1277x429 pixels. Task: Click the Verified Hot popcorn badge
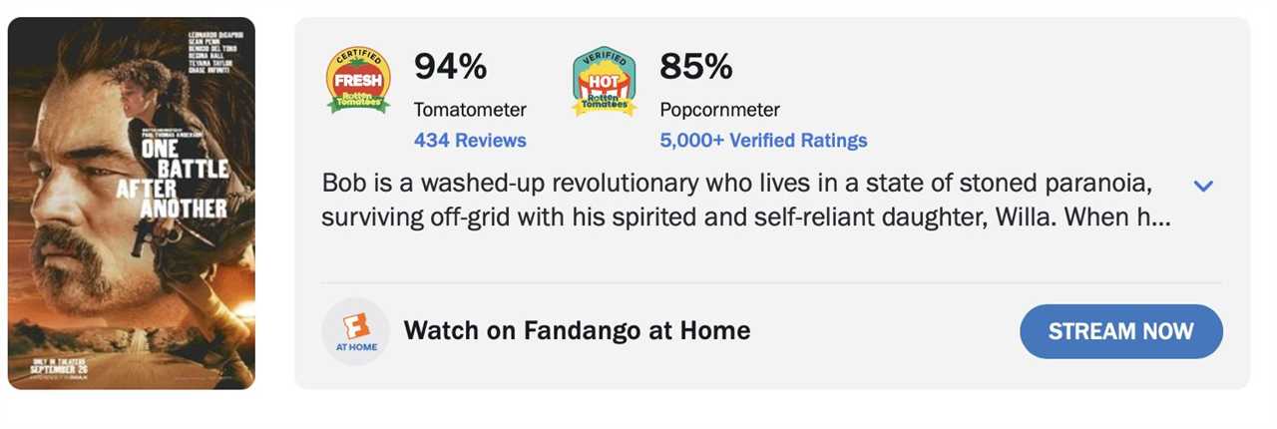604,80
